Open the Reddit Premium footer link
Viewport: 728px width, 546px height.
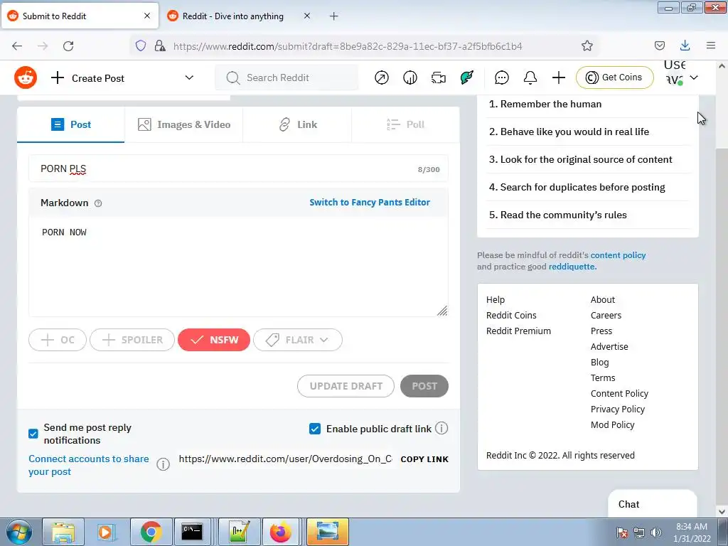(518, 331)
